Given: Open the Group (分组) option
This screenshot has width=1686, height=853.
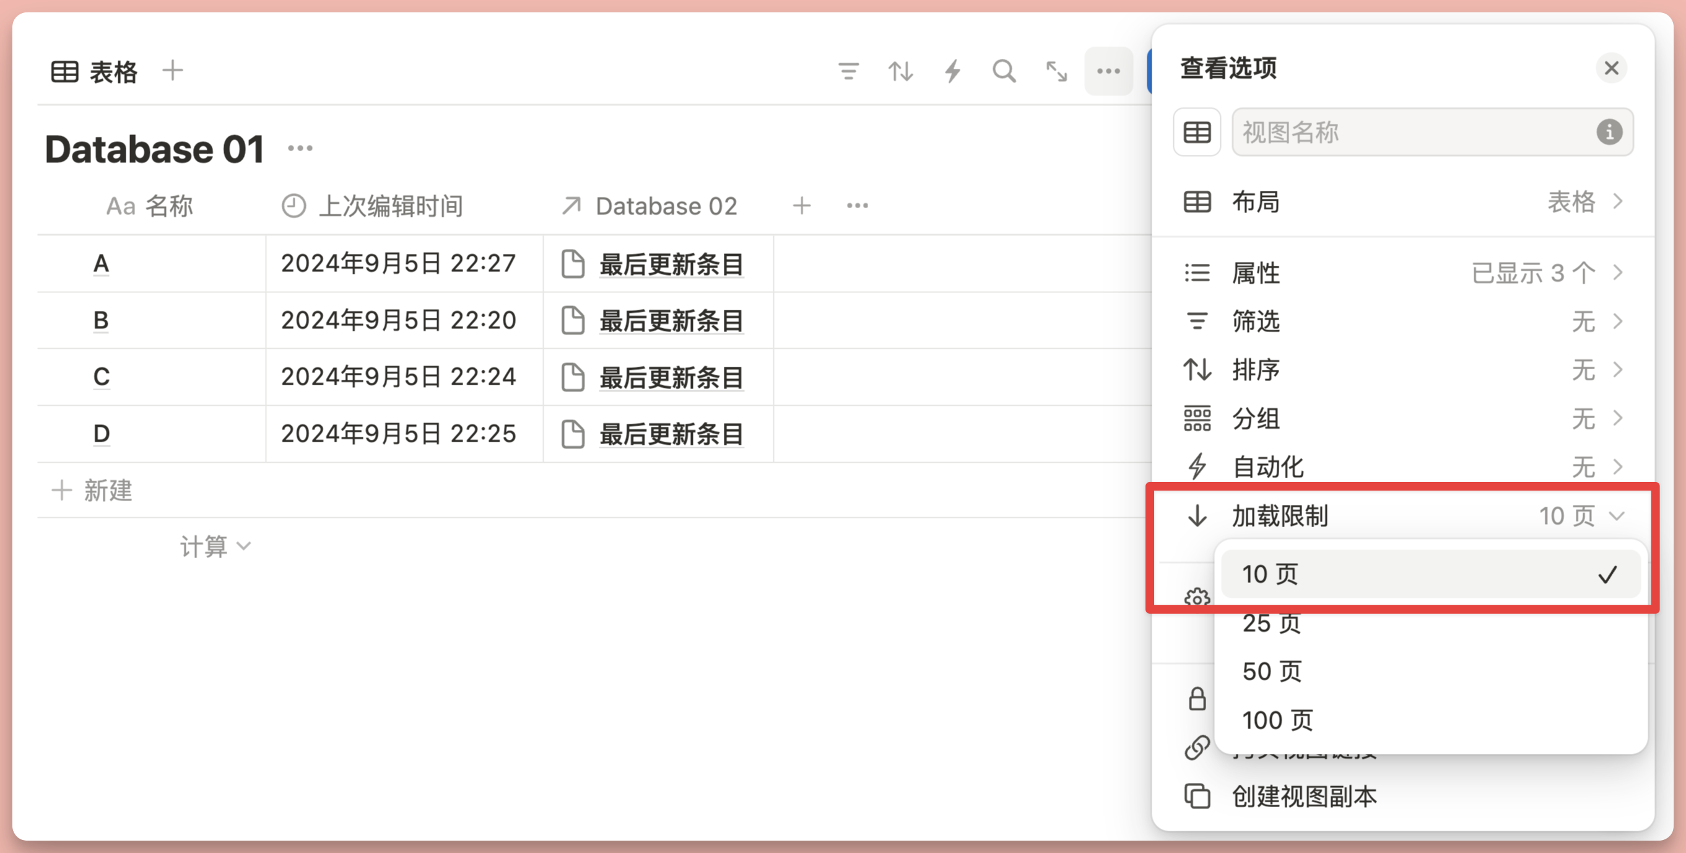Looking at the screenshot, I should (x=1403, y=418).
